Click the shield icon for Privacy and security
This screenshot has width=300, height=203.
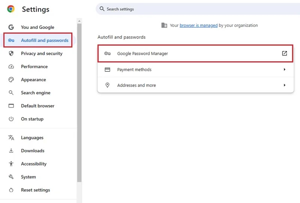coord(11,53)
